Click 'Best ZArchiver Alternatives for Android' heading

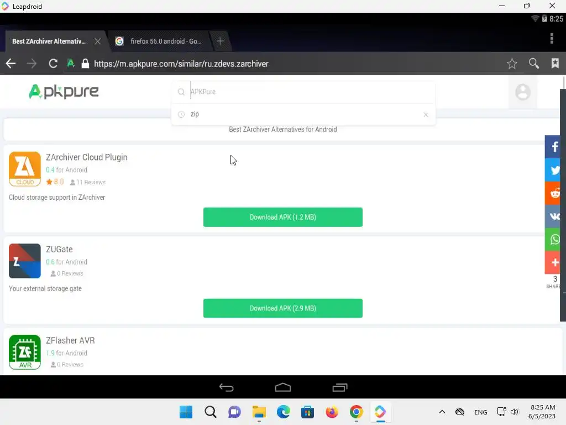[282, 129]
